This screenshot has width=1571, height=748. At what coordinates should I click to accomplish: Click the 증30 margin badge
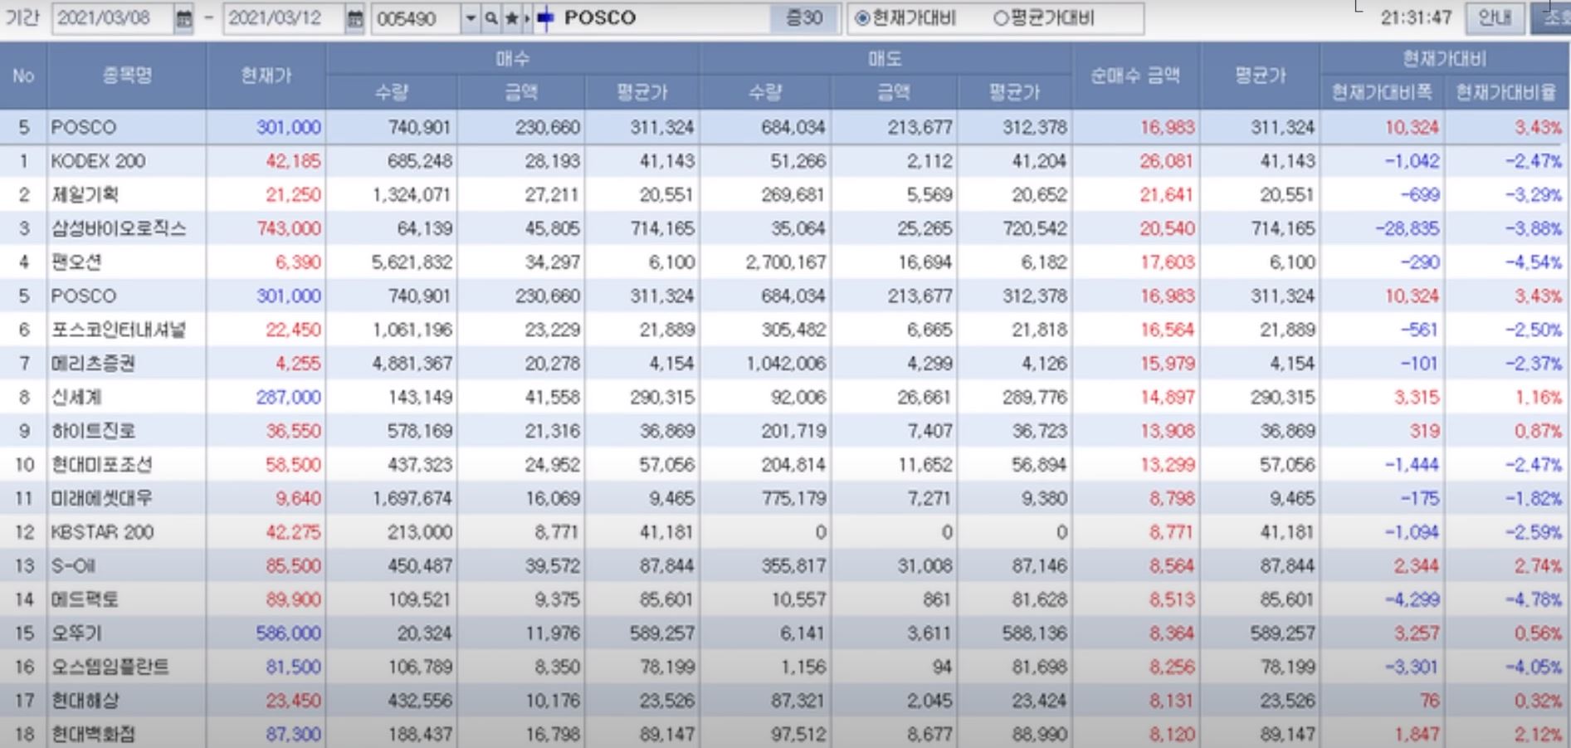click(803, 18)
